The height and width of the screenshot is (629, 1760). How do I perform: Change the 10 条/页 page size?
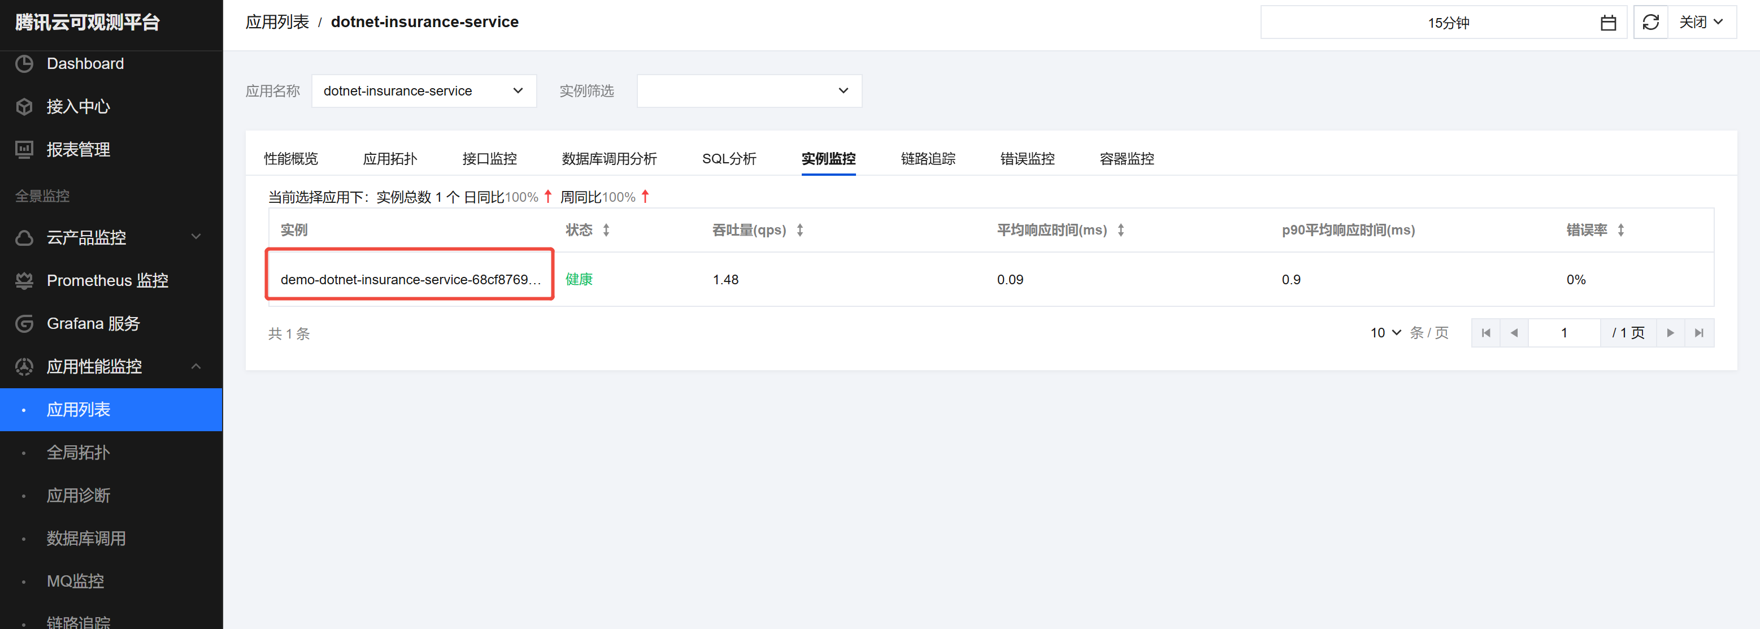[1385, 333]
